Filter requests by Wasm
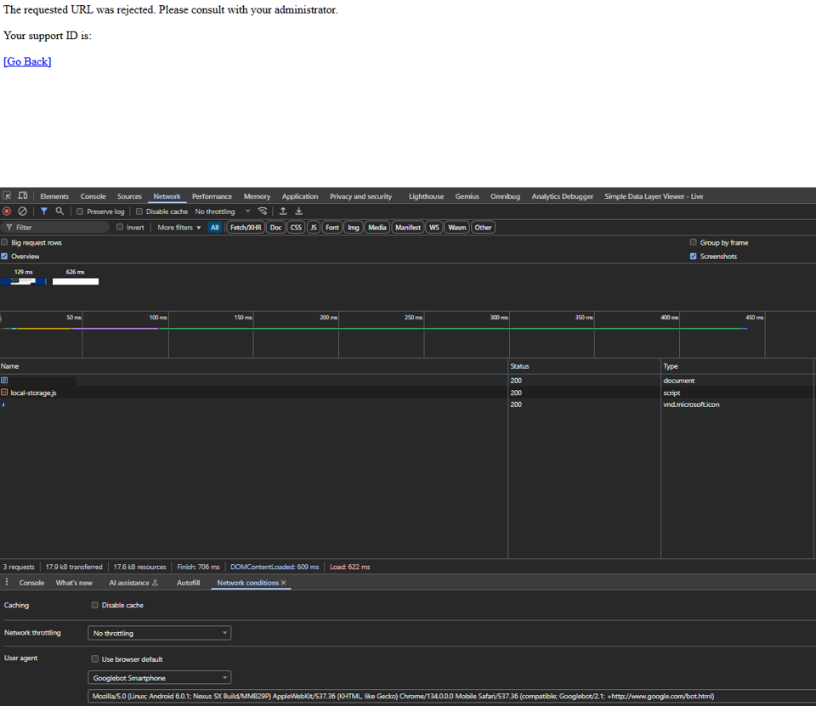 coord(457,228)
